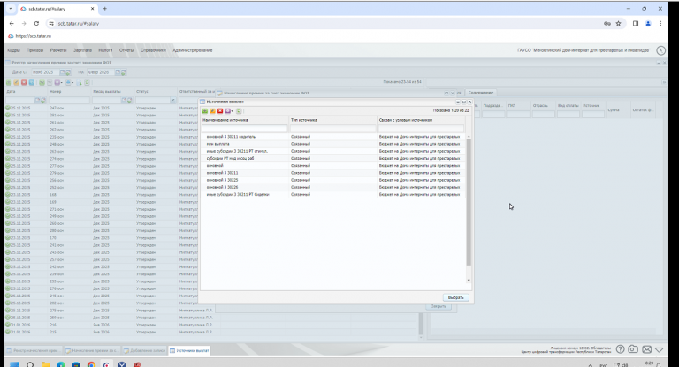Open purple icon dropdown in Источники выплат toolbar
Viewport: 679px width, 367px height.
point(229,111)
